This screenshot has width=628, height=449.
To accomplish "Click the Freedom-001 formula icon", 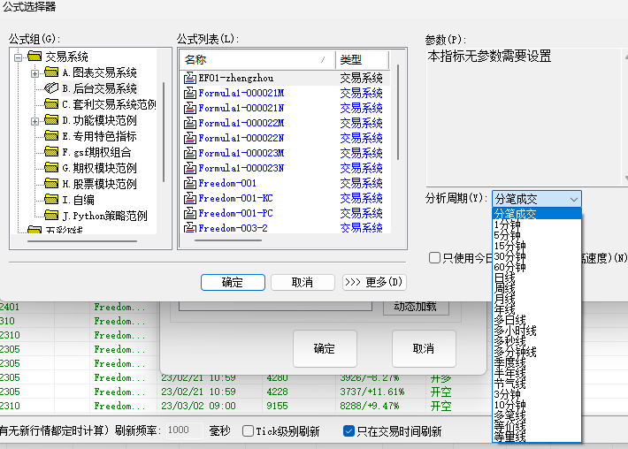I will tap(189, 183).
